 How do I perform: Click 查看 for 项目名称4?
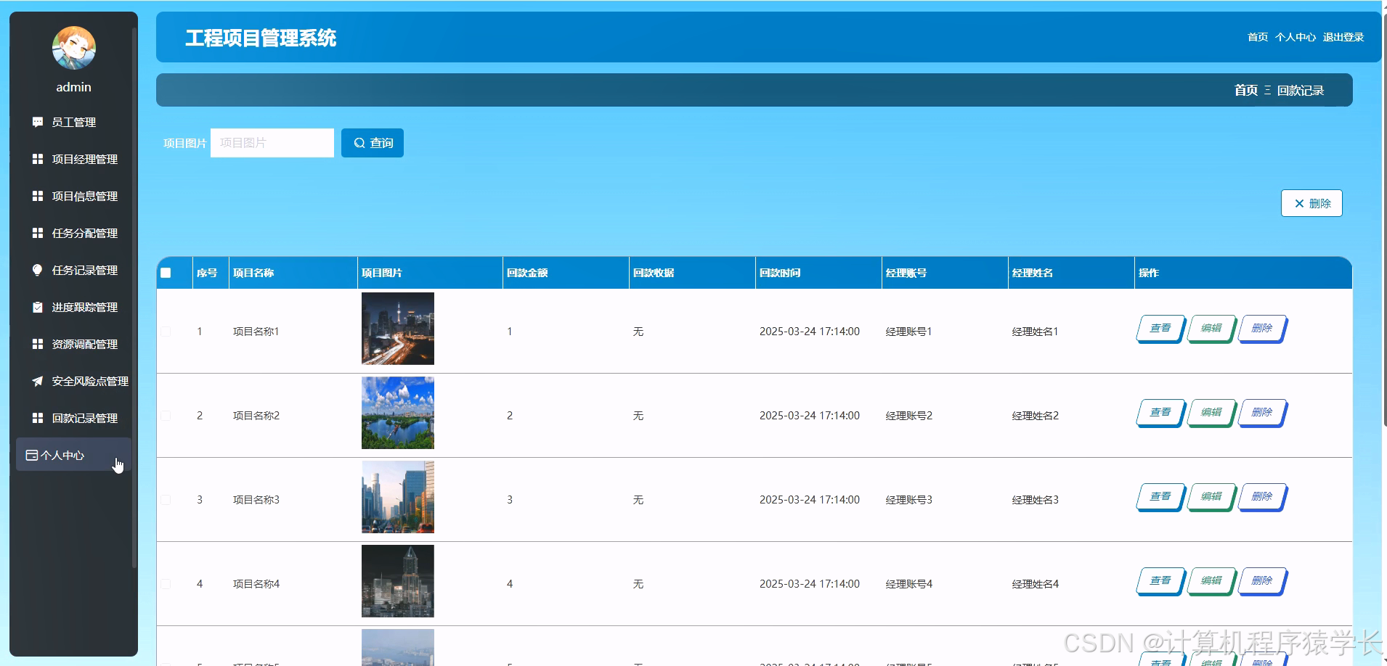1160,581
